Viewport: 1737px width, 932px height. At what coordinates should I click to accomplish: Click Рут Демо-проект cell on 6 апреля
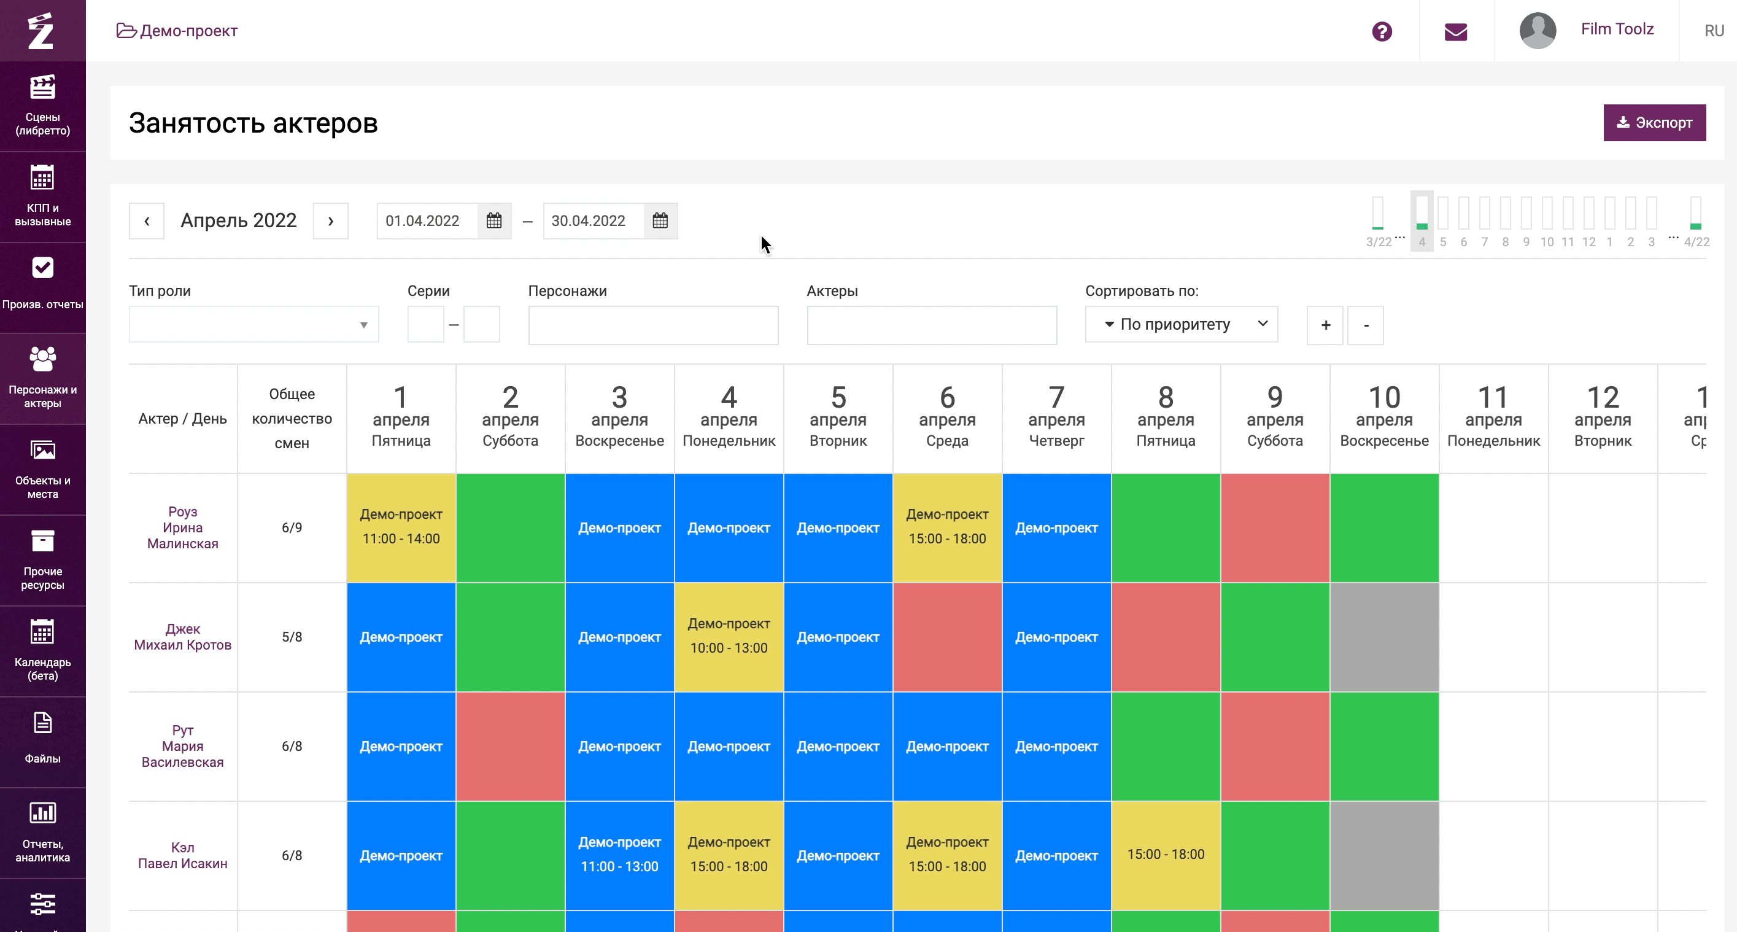coord(948,746)
